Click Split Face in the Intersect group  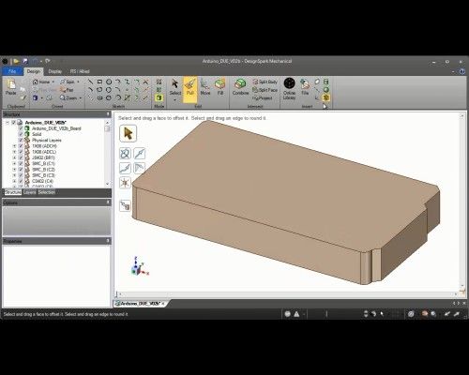pos(265,90)
